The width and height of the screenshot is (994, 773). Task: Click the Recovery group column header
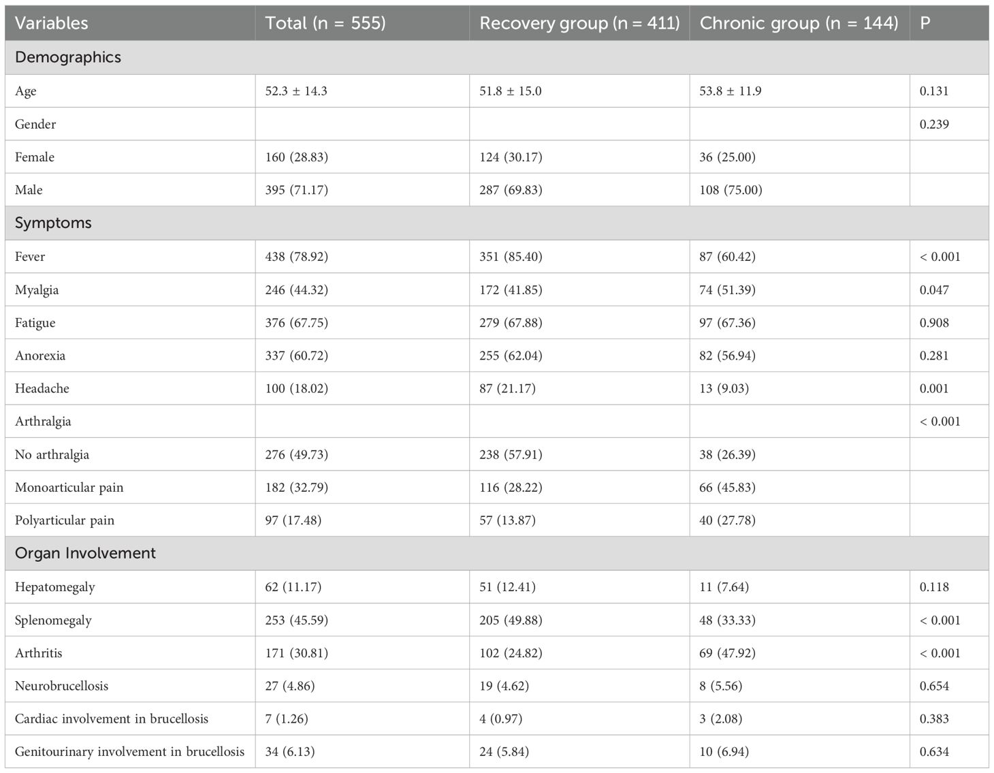point(579,23)
